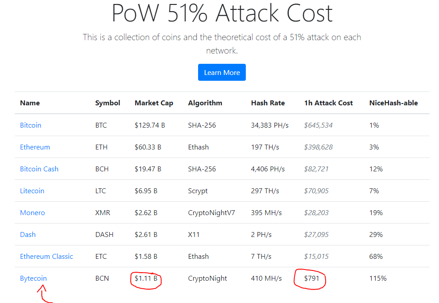Image resolution: width=439 pixels, height=303 pixels.
Task: Open the Bitcoin coin detail link
Action: click(30, 125)
